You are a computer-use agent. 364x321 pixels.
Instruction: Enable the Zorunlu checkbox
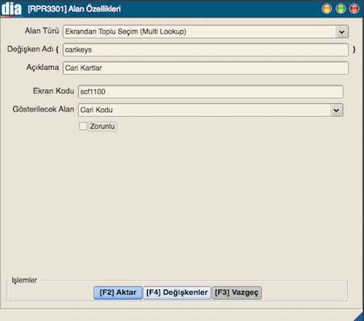tap(83, 126)
